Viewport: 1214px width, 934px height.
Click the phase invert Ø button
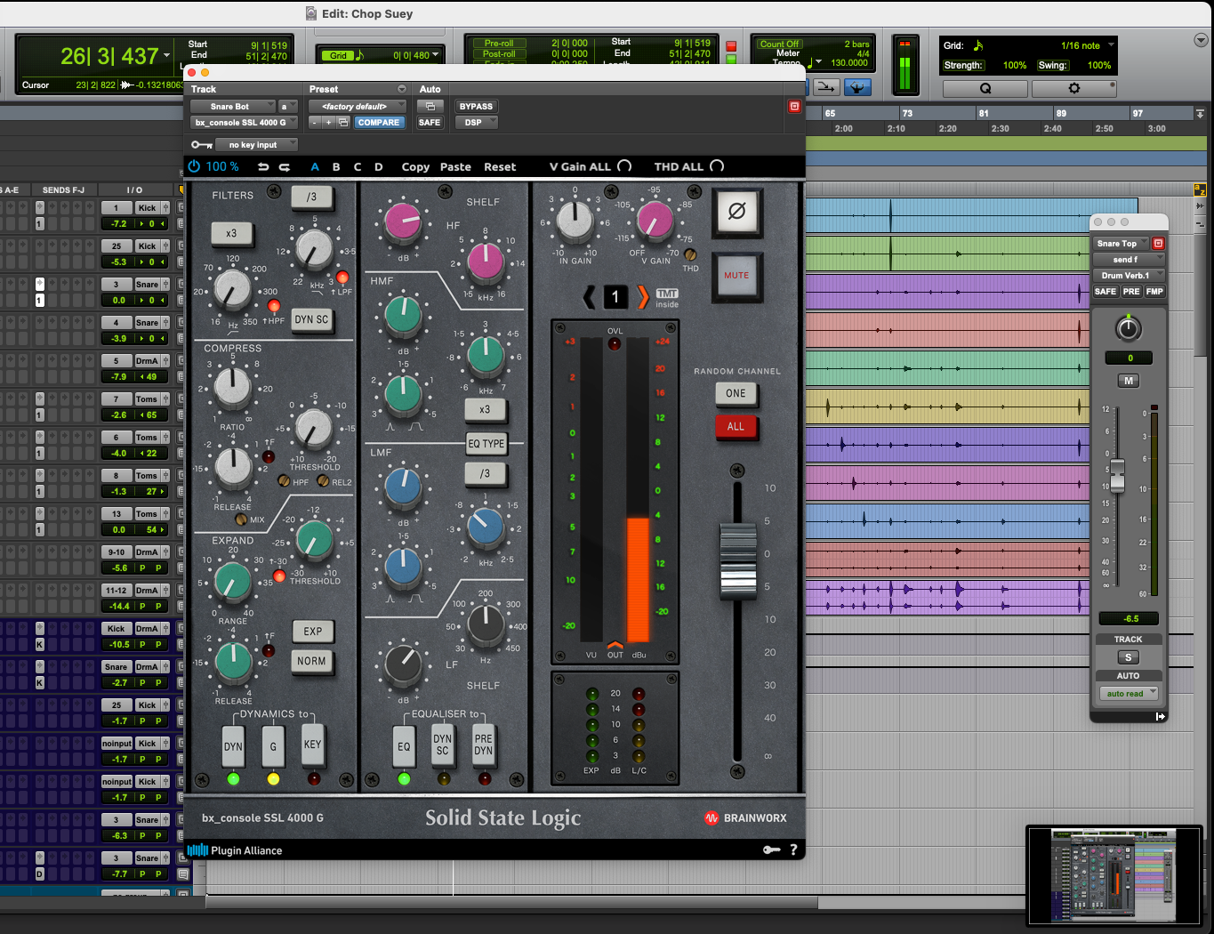pyautogui.click(x=736, y=212)
